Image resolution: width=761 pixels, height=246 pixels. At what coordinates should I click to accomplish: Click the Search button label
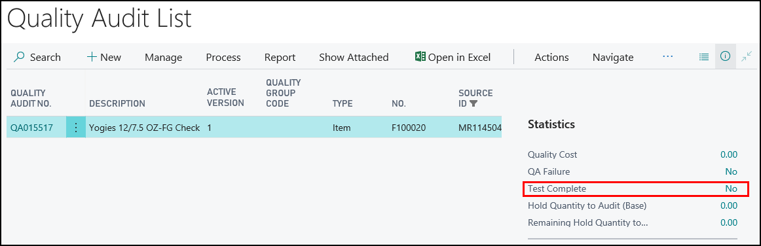click(x=45, y=58)
